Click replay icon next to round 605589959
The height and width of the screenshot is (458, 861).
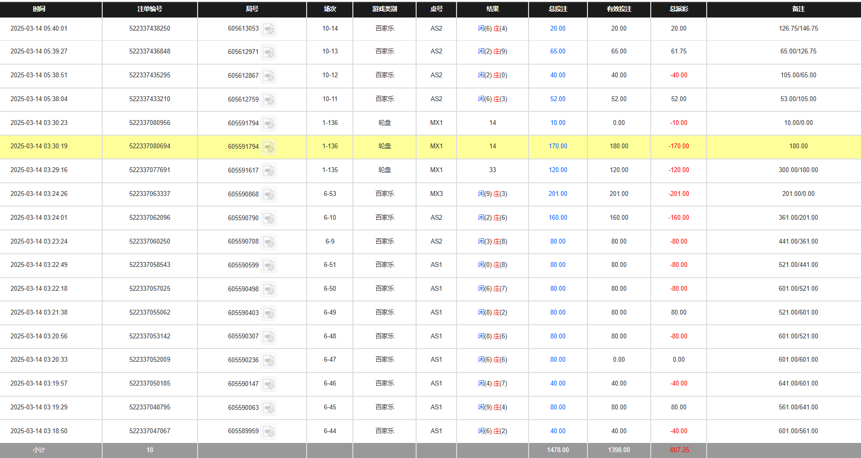[x=269, y=432]
